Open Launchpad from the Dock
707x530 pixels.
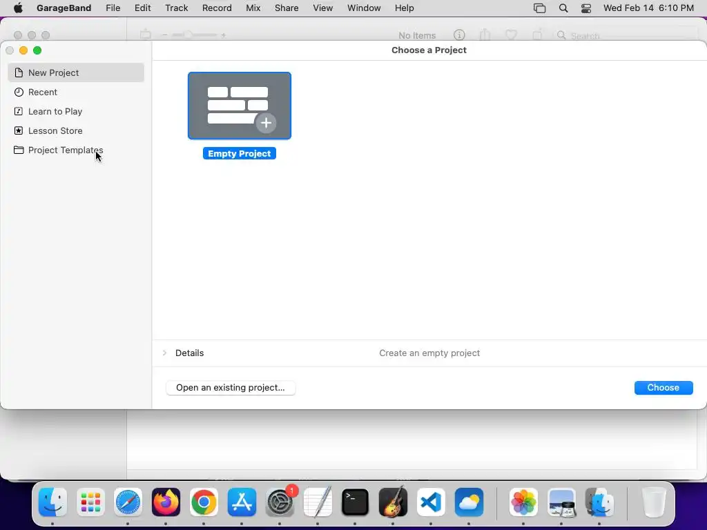[90, 502]
